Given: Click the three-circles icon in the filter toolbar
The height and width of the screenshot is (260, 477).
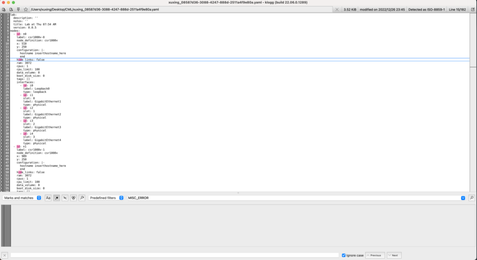Looking at the screenshot, I should coord(74,198).
